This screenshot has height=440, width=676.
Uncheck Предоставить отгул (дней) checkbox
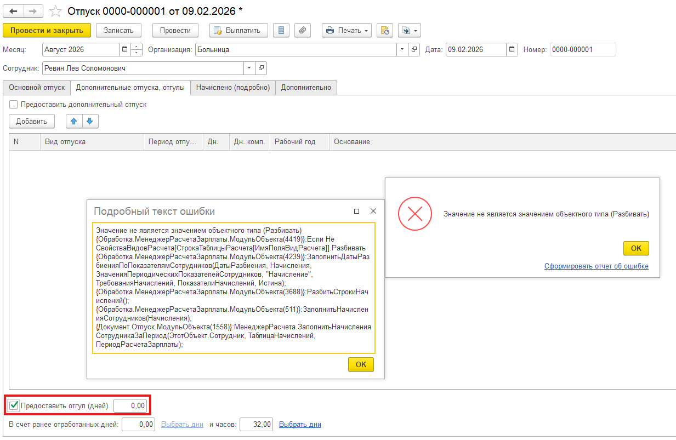[x=14, y=405]
